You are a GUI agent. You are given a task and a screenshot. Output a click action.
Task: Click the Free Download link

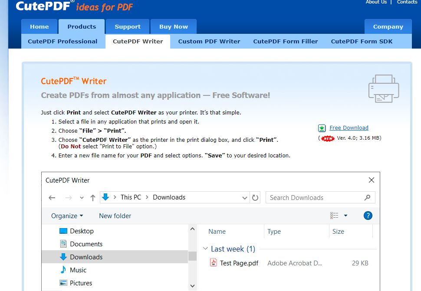pos(349,128)
